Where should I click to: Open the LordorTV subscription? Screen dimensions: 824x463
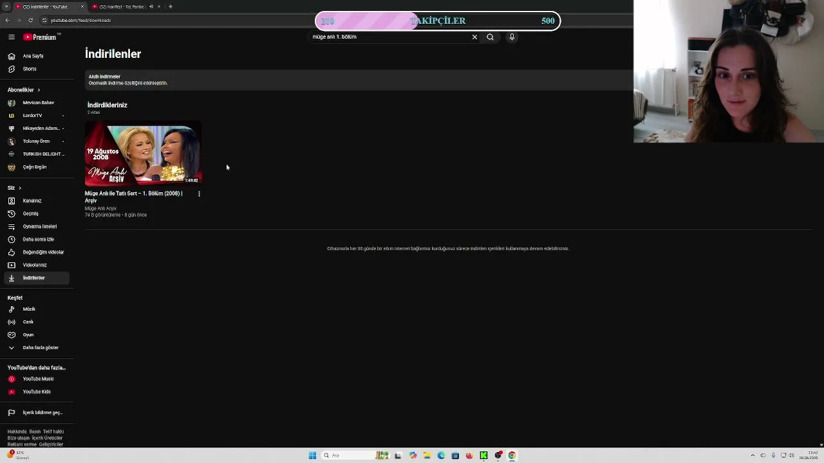(37, 116)
